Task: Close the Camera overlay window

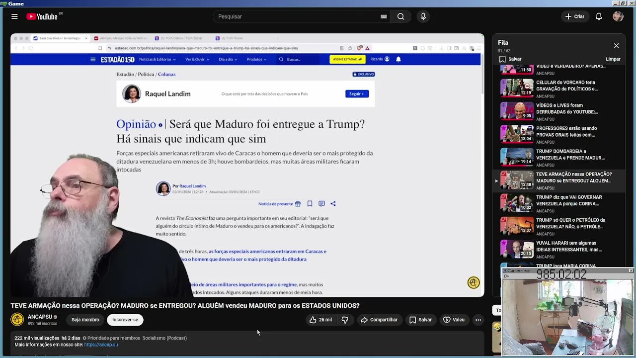Action: (x=631, y=270)
